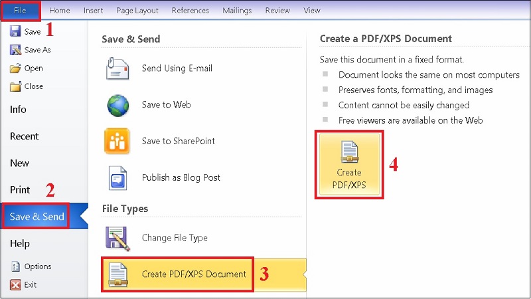Open the File tab
Image resolution: width=531 pixels, height=299 pixels.
(x=21, y=11)
